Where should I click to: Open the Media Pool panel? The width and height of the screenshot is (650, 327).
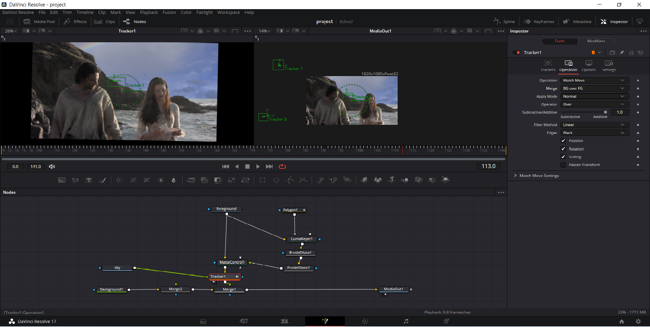click(x=39, y=21)
